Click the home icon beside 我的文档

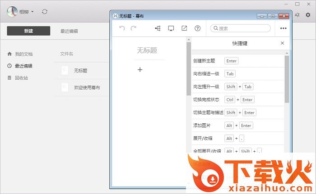click(x=9, y=54)
